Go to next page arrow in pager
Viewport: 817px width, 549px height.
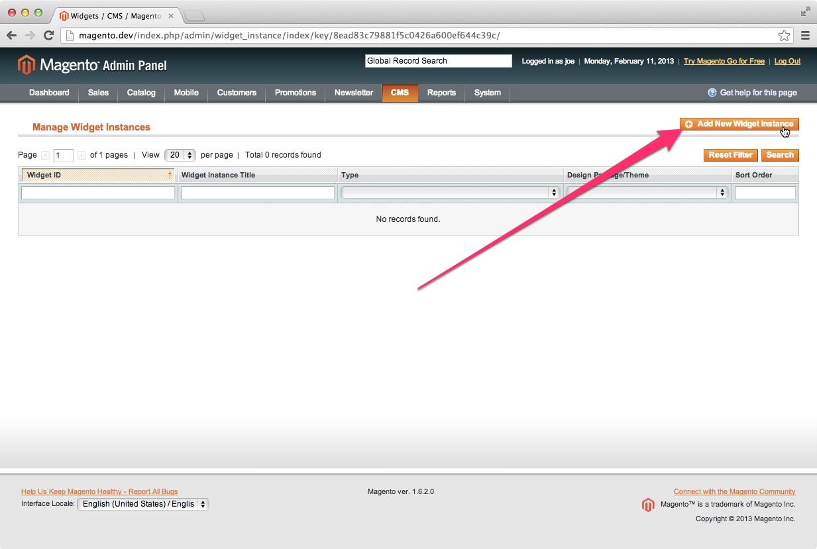[82, 156]
